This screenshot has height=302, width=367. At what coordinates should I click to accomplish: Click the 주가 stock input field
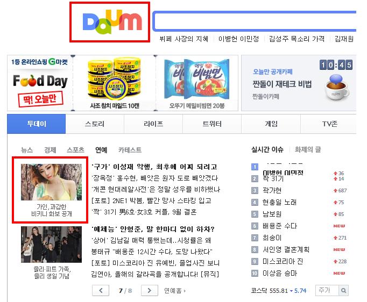coord(327,290)
